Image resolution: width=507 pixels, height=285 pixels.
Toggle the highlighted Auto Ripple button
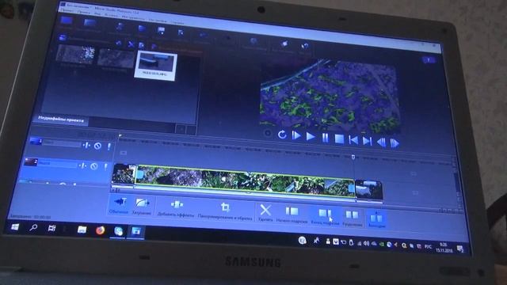coord(376,220)
